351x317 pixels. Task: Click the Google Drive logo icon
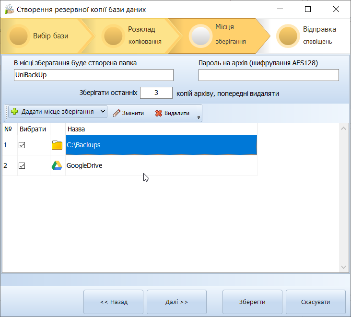(x=57, y=165)
